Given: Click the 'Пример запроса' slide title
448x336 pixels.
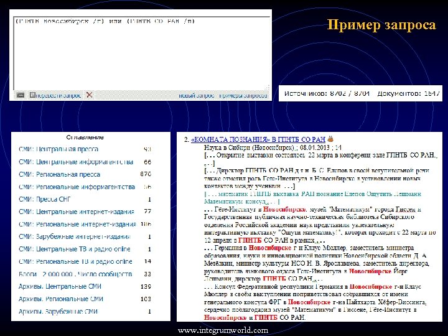Looking at the screenshot, I should (x=381, y=24).
